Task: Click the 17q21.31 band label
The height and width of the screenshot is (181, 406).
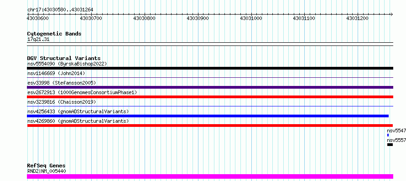Action: (x=38, y=40)
